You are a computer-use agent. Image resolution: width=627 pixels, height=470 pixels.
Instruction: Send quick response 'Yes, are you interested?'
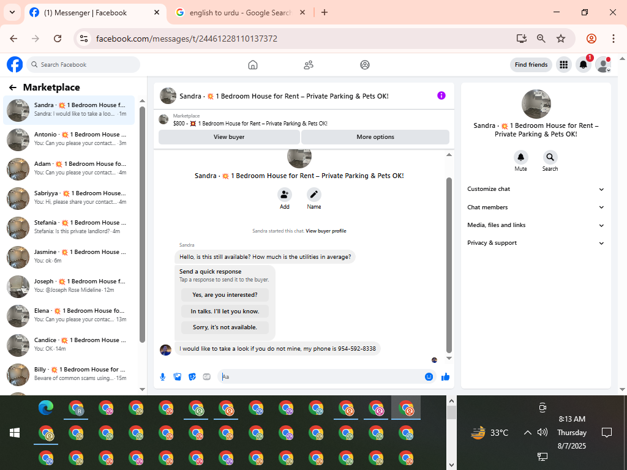(x=225, y=295)
